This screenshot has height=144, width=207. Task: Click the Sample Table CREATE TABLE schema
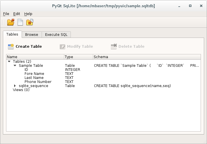point(146,66)
